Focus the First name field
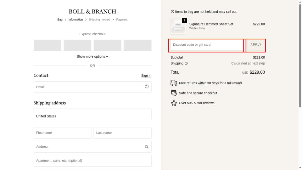The height and width of the screenshot is (170, 302). click(62, 133)
